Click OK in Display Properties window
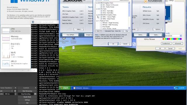The height and width of the screenshot is (105, 187). [x=160, y=48]
